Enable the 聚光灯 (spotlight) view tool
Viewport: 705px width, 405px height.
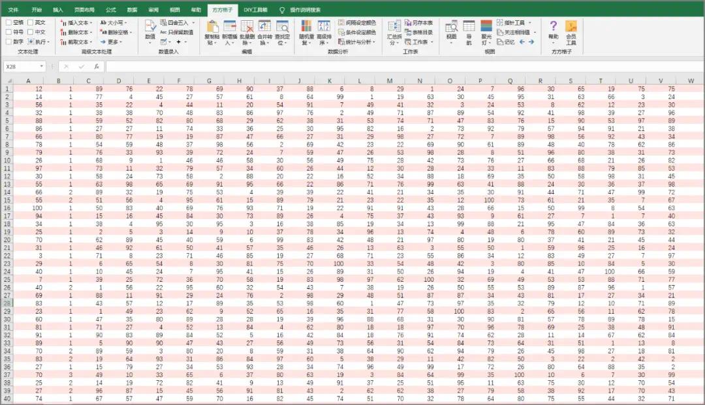coord(486,31)
